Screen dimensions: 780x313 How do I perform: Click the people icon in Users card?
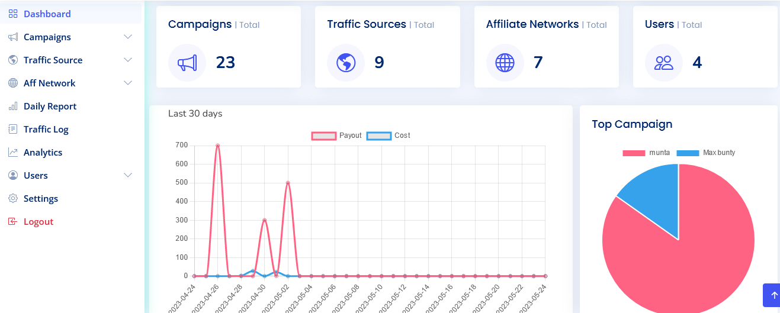pos(663,63)
